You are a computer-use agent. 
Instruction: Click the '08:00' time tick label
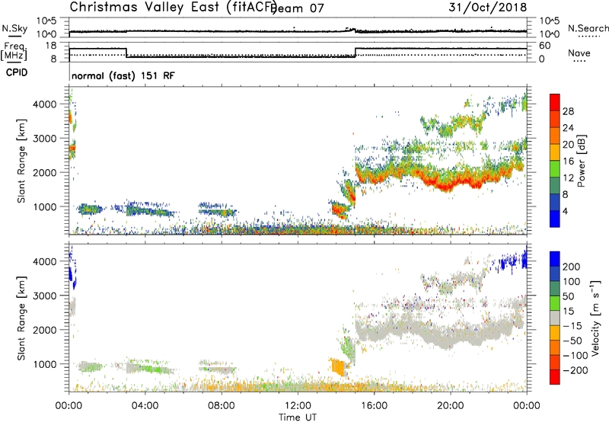222,406
